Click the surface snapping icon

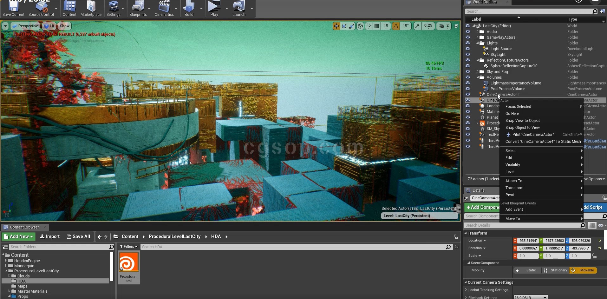[x=369, y=26]
